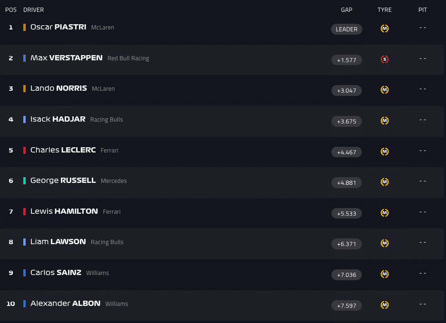The image size is (446, 323).
Task: Click Verstappen's red soft tyre icon
Action: (385, 59)
